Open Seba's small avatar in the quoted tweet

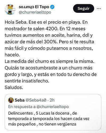tap(11, 100)
